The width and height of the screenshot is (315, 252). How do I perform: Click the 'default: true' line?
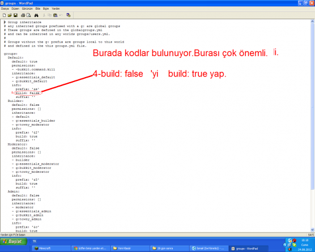(x=24, y=62)
